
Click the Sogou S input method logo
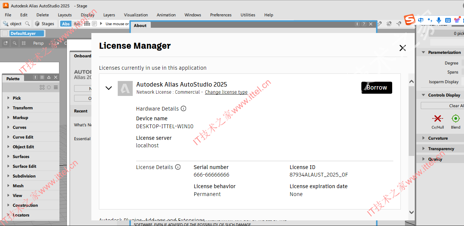pos(409,20)
